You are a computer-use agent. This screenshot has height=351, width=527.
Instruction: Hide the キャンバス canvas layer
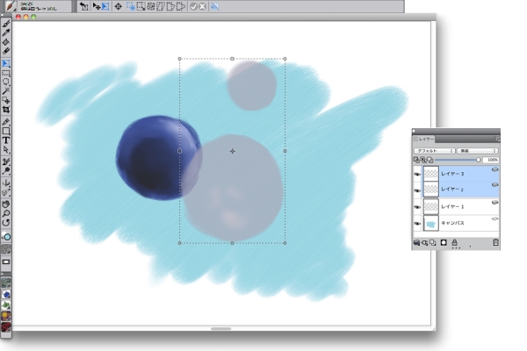[416, 223]
